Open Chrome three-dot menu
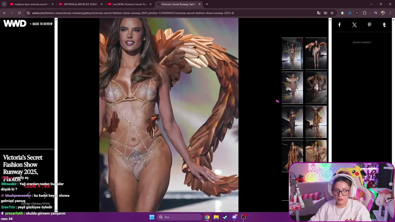 pyautogui.click(x=390, y=13)
